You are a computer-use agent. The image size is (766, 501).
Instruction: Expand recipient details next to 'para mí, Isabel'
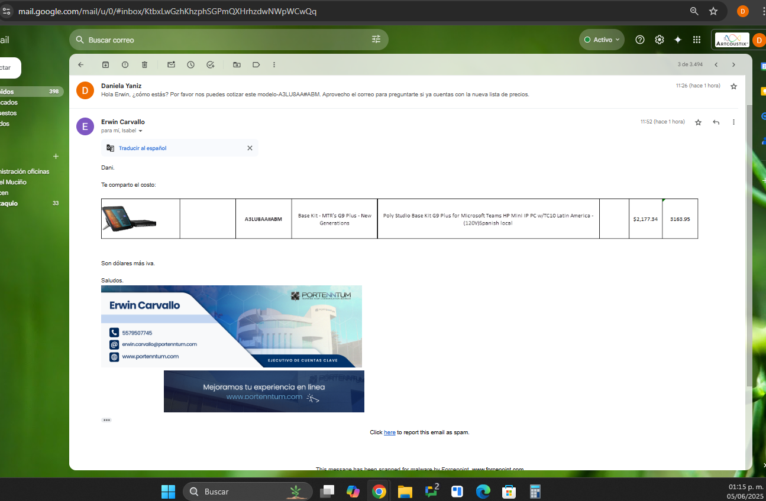point(140,131)
